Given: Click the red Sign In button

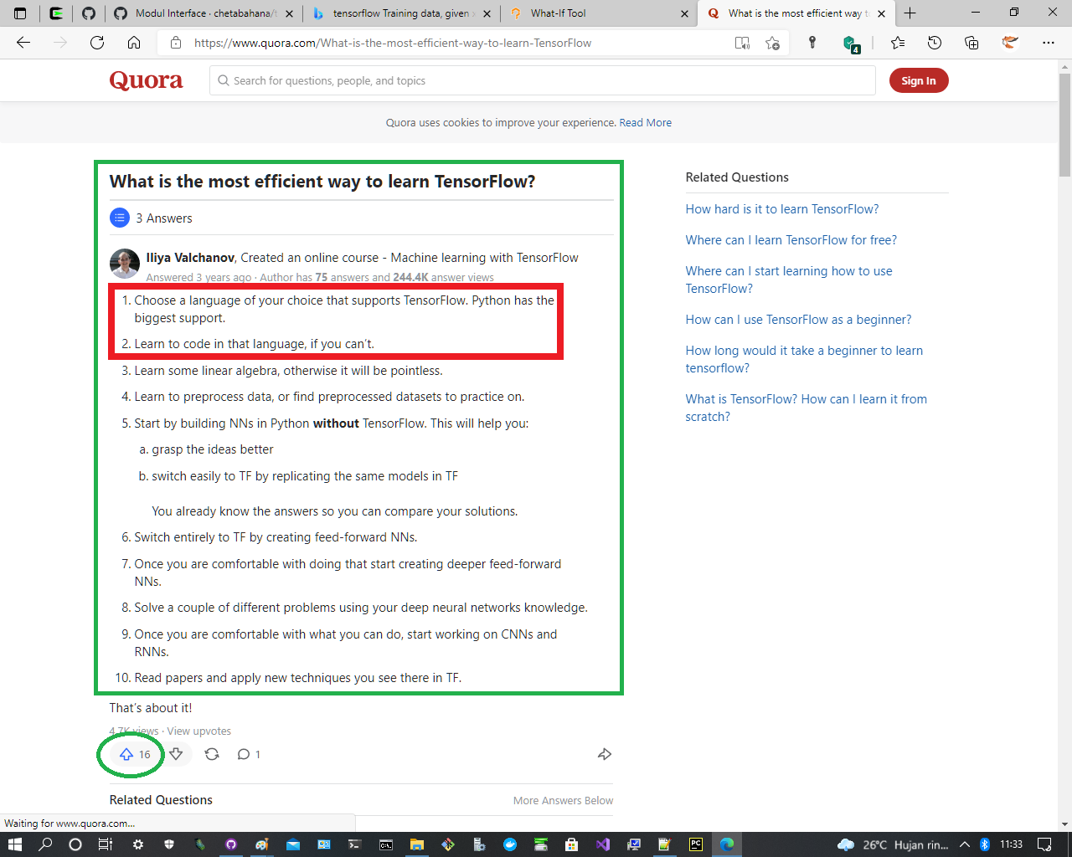Looking at the screenshot, I should (919, 80).
